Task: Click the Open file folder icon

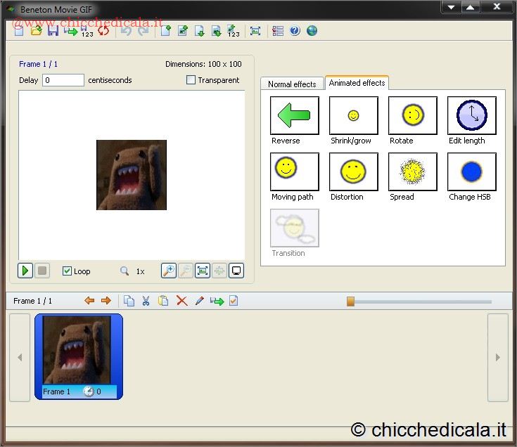Action: click(37, 31)
